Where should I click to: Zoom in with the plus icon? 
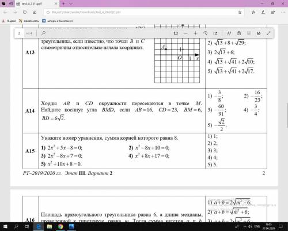[x=195, y=33]
